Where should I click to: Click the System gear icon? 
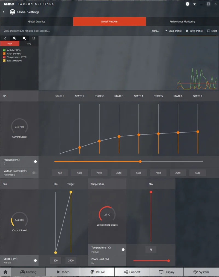(195, 272)
